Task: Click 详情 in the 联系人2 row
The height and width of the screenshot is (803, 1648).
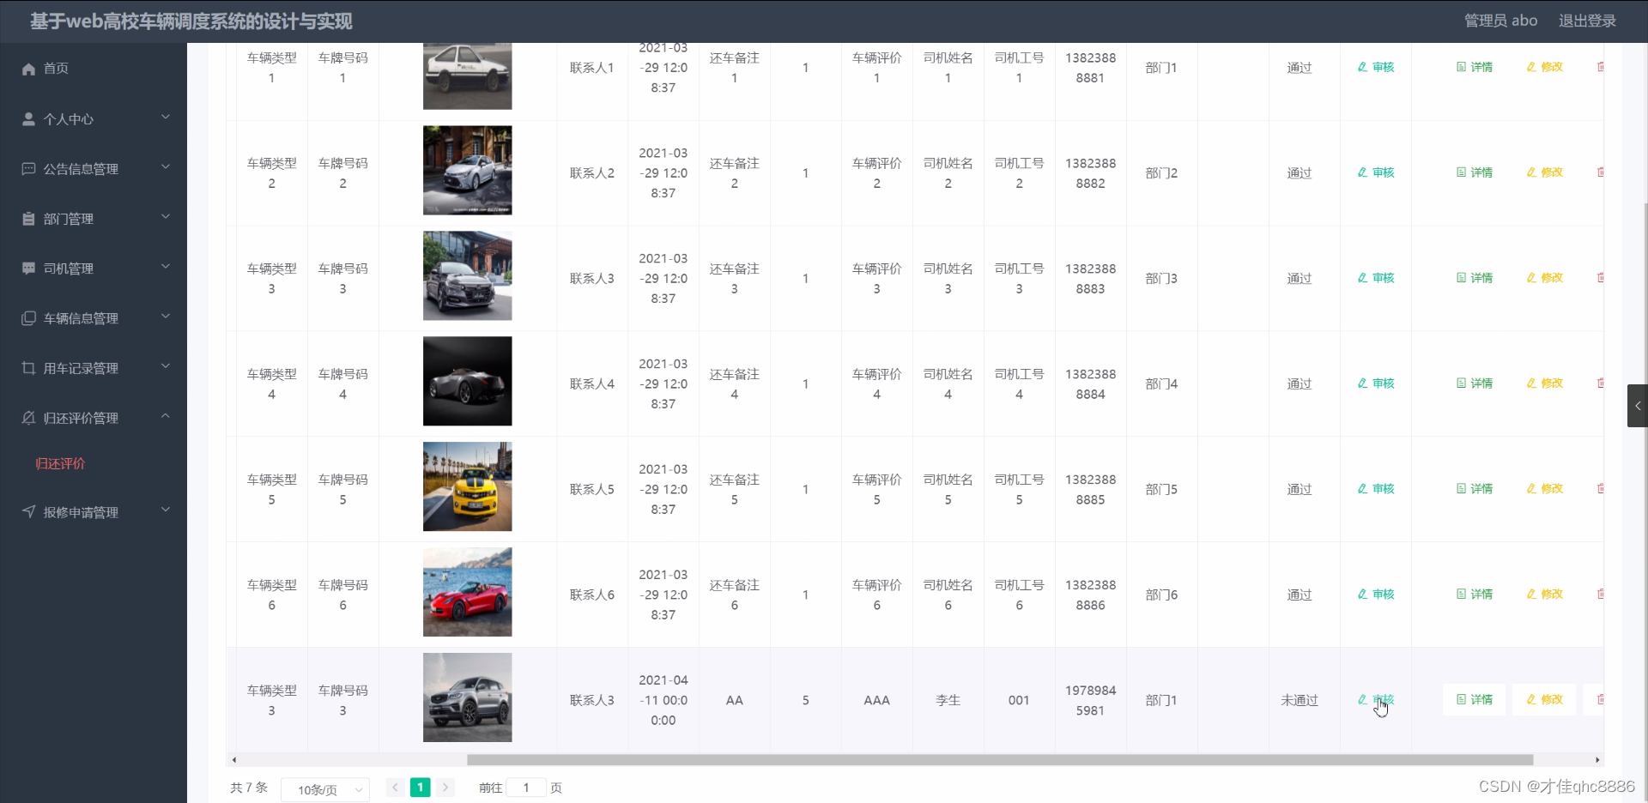Action: tap(1475, 172)
